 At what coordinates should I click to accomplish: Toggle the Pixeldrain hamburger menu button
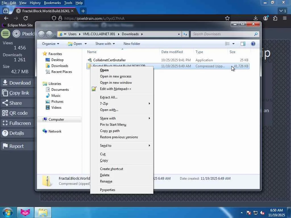tap(6, 34)
